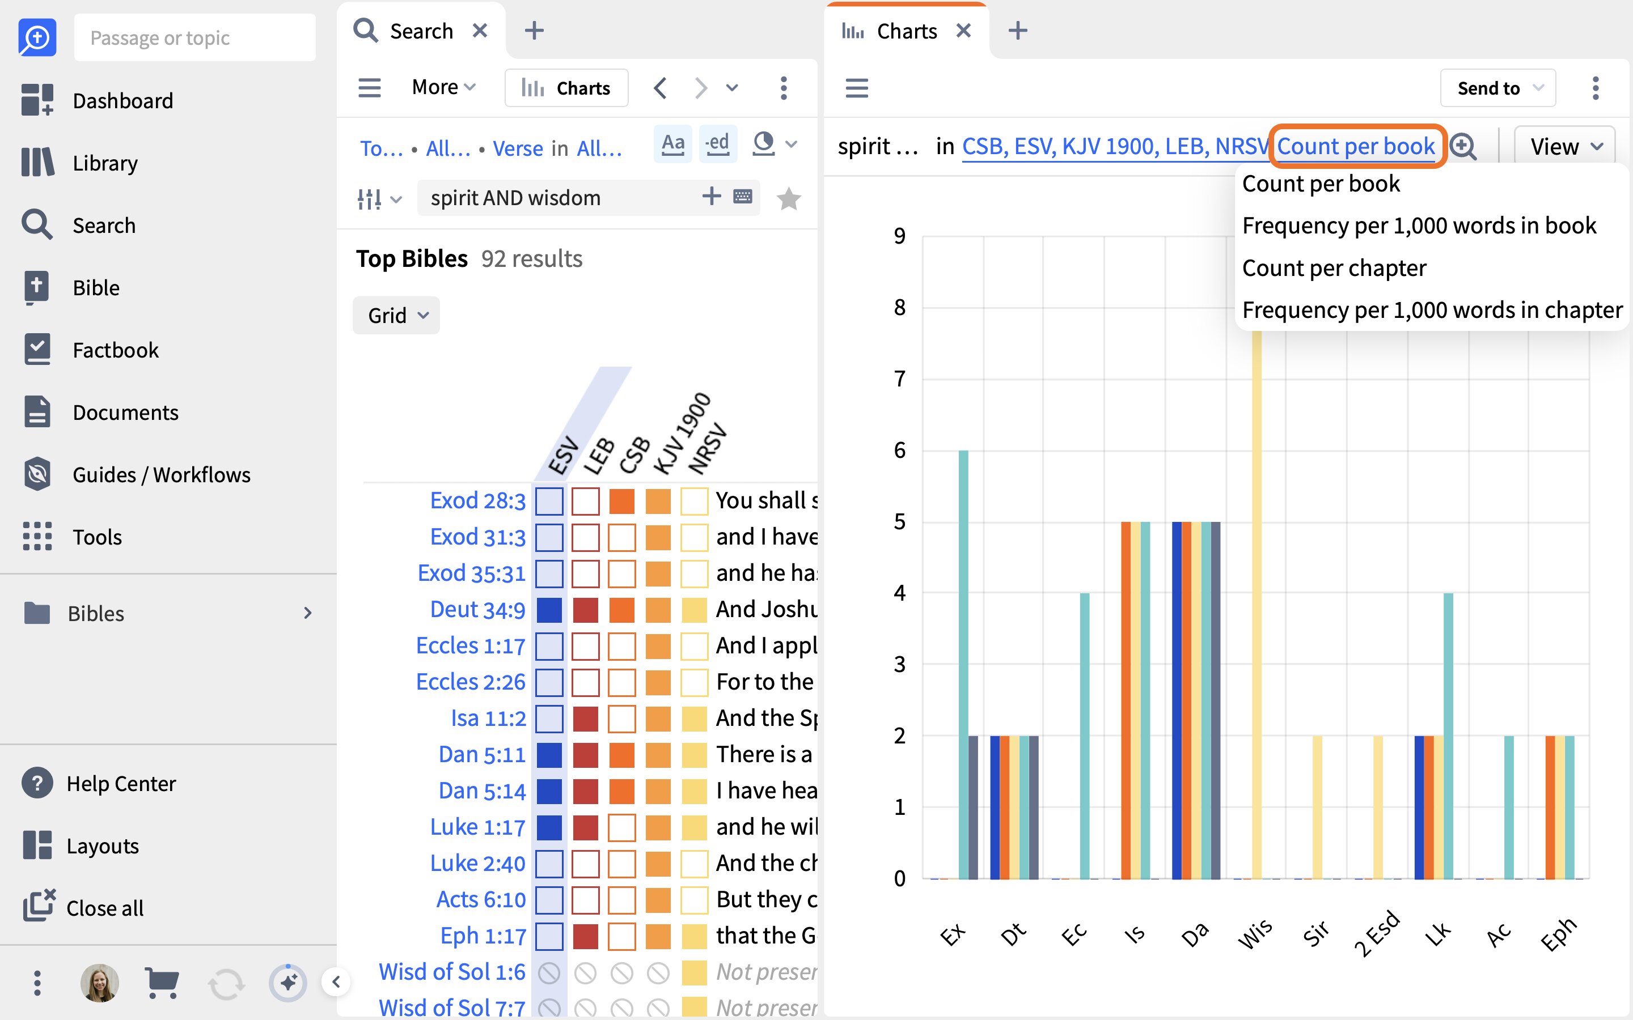Viewport: 1633px width, 1020px height.
Task: Click the CSB orange swatch for Dan 5:11
Action: coord(621,755)
